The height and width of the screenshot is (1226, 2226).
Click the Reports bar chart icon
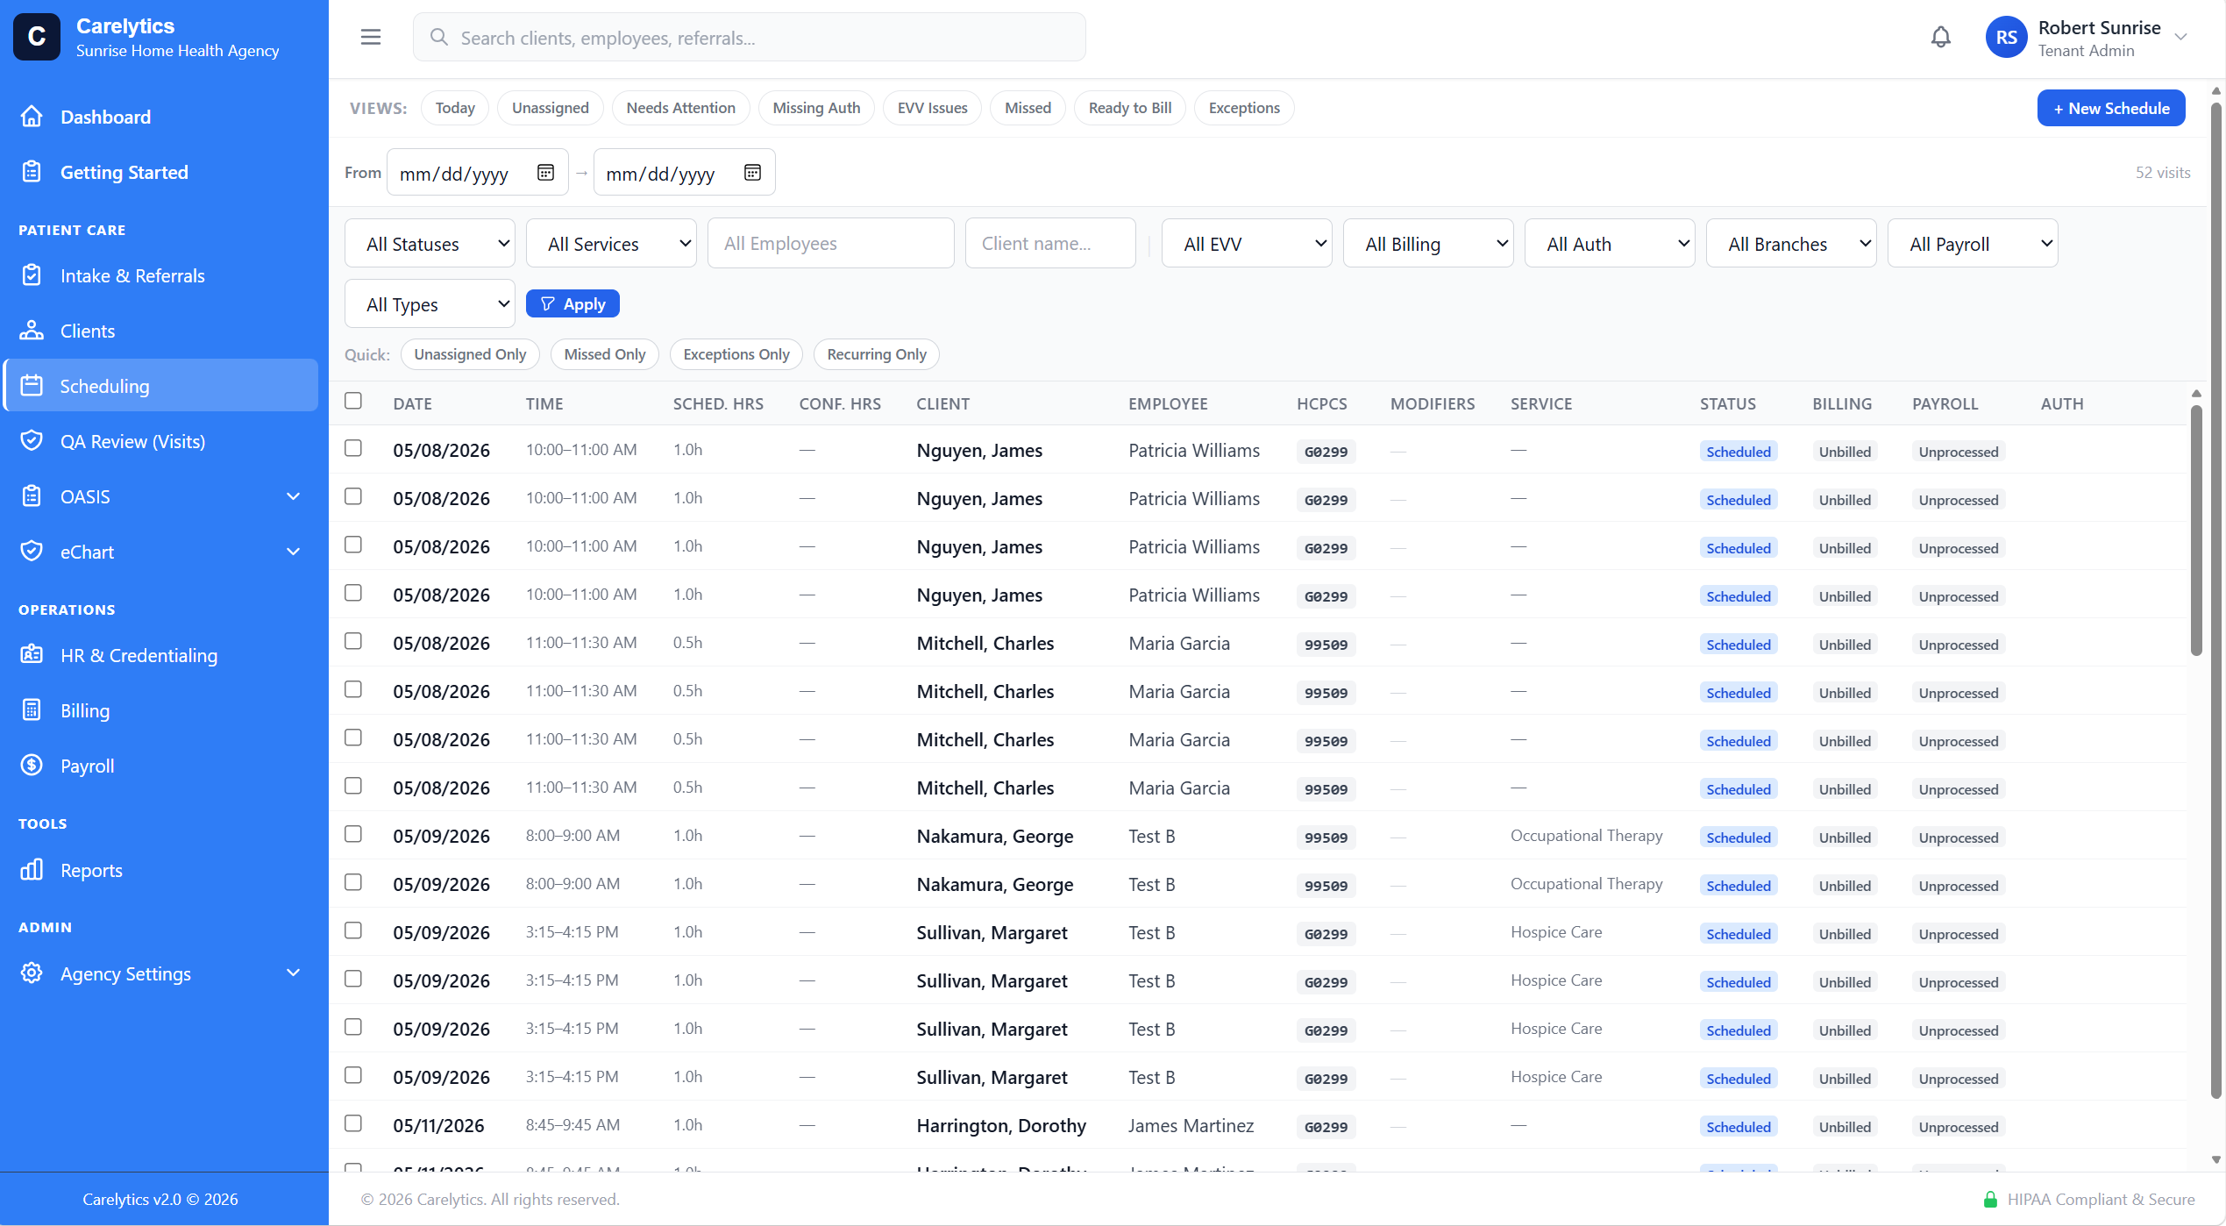pyautogui.click(x=32, y=870)
